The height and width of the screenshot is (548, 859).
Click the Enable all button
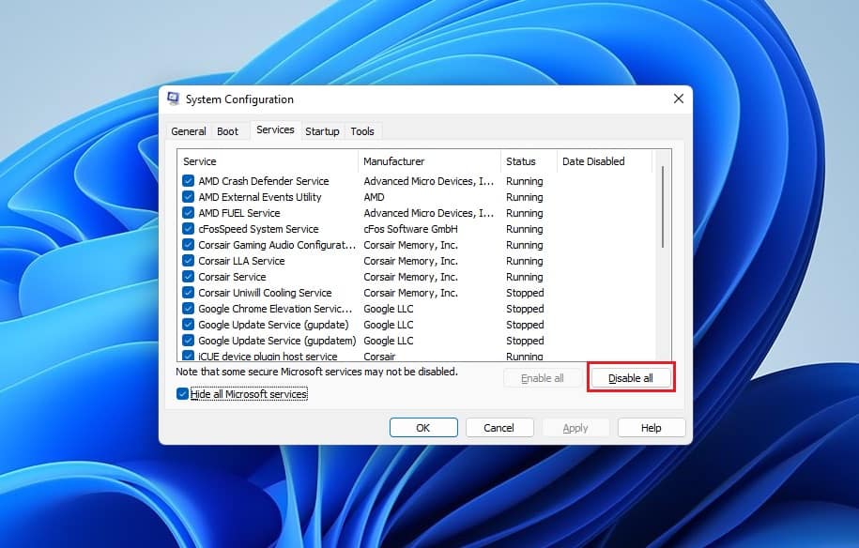(x=543, y=378)
